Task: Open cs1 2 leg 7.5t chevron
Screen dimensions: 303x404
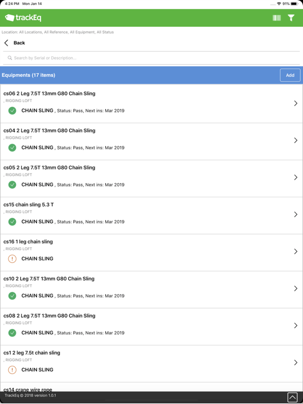Action: point(296,362)
